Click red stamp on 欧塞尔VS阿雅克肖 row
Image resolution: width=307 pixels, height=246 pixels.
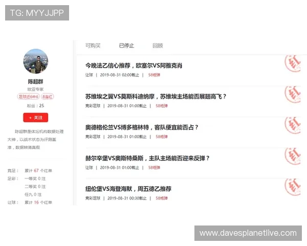coord(293,64)
